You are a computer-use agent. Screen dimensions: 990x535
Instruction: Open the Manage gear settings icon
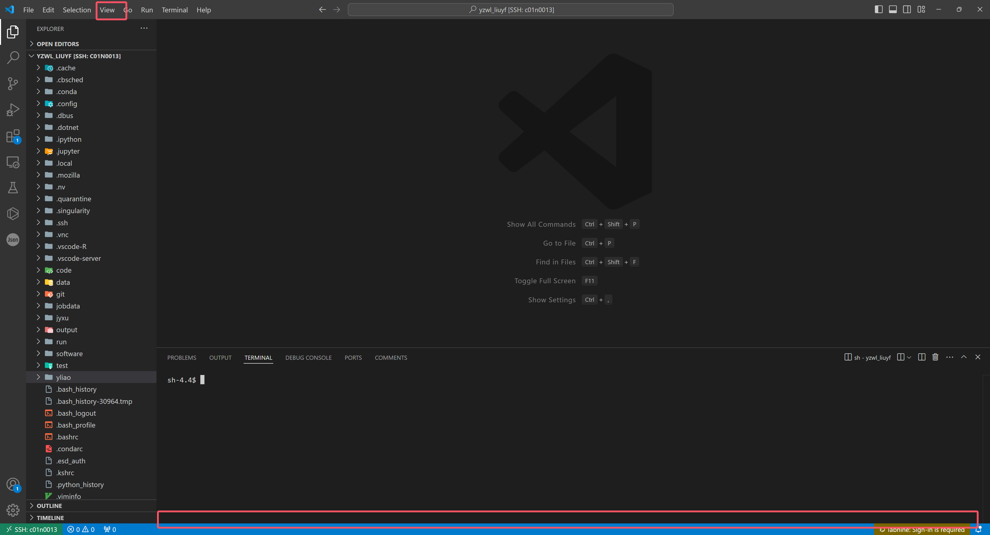[13, 510]
